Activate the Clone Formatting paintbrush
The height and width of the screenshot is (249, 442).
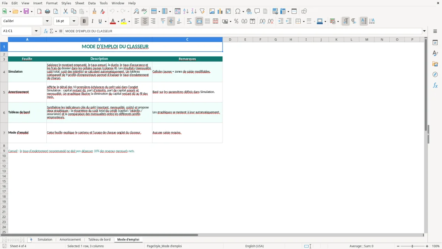click(95, 11)
